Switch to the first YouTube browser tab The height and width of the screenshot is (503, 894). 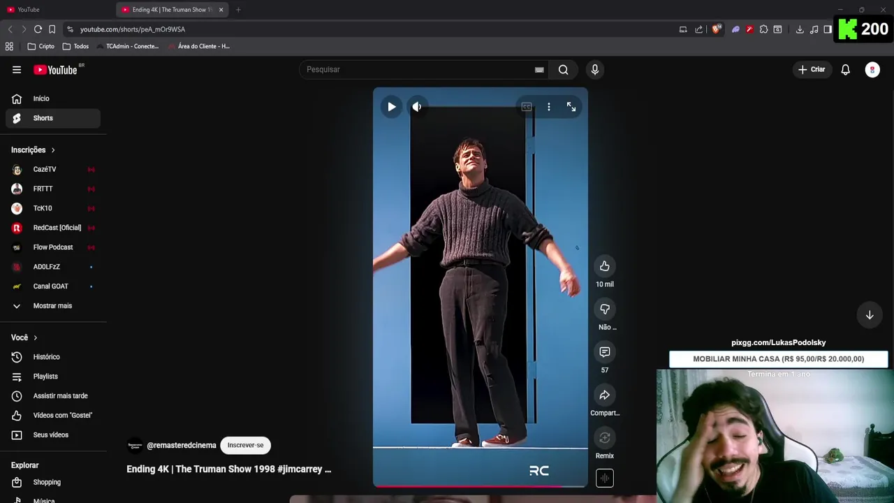[x=57, y=10]
